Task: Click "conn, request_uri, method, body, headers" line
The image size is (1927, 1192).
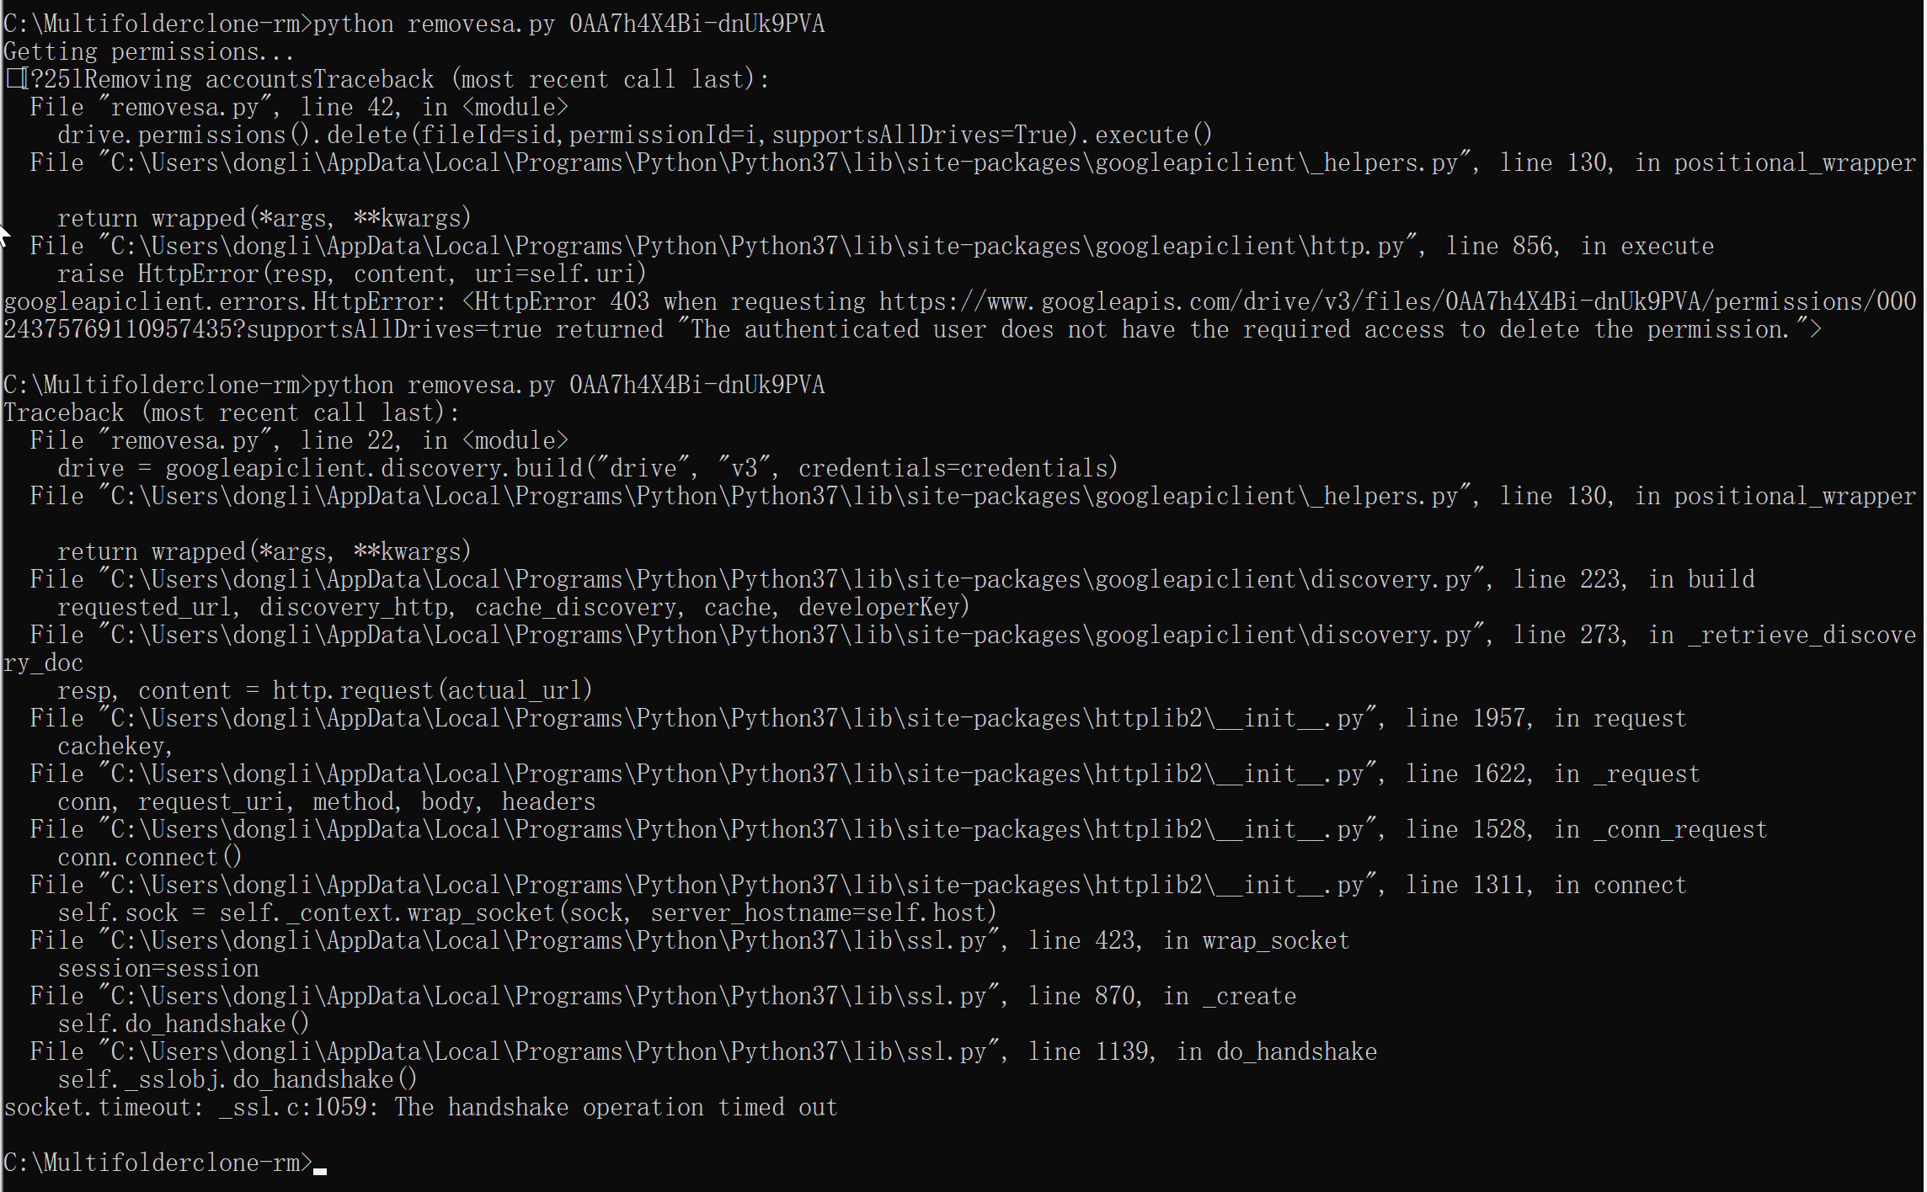Action: (326, 802)
